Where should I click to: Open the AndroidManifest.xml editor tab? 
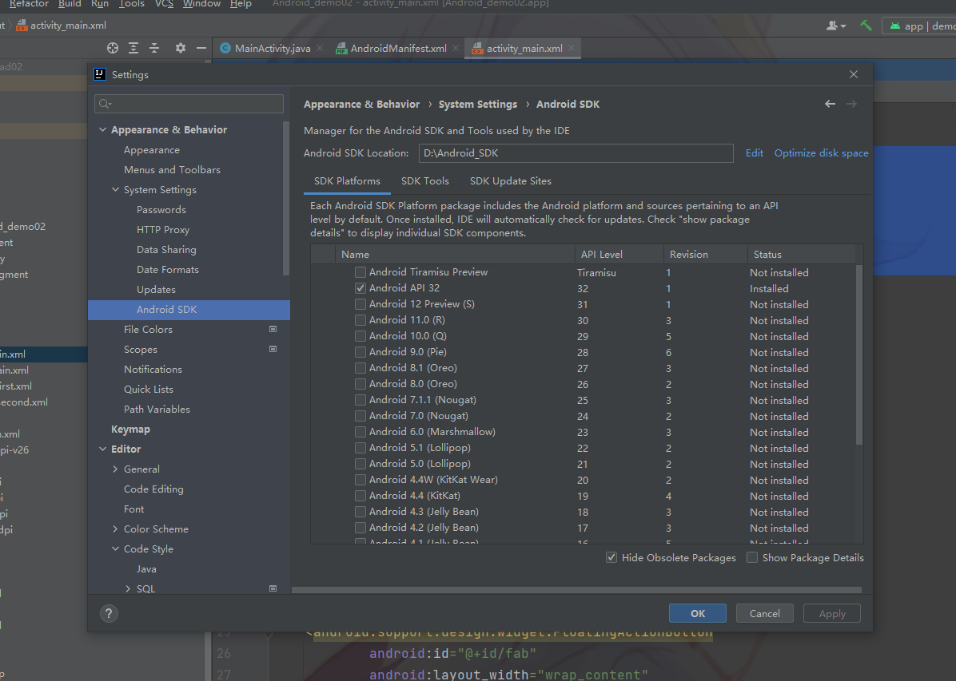398,48
